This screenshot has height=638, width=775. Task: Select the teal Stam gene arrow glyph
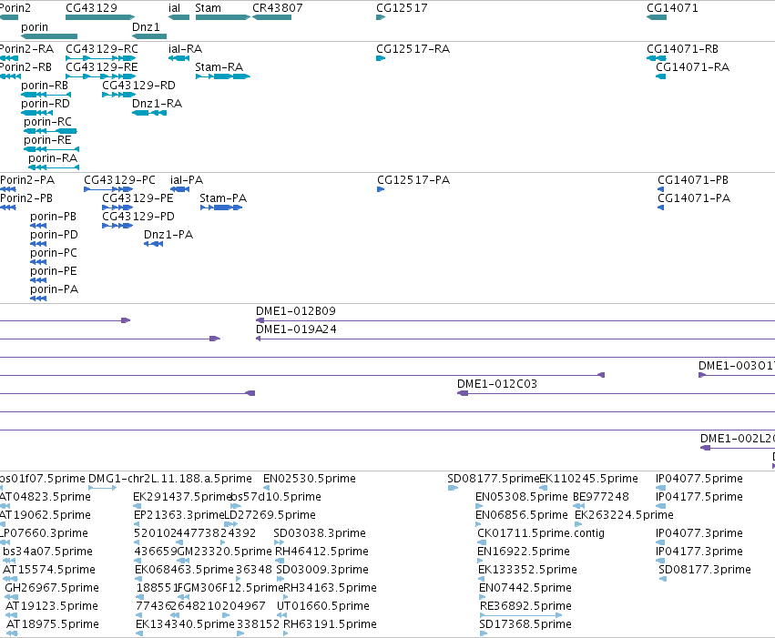(x=223, y=17)
